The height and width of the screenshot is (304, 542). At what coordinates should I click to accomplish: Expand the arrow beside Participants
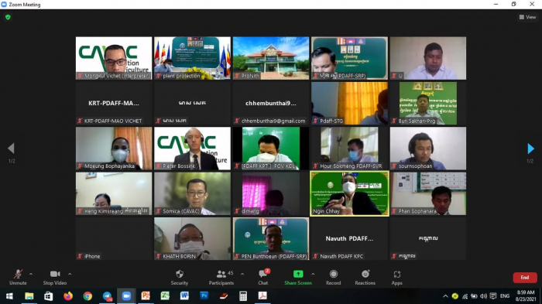coord(242,274)
